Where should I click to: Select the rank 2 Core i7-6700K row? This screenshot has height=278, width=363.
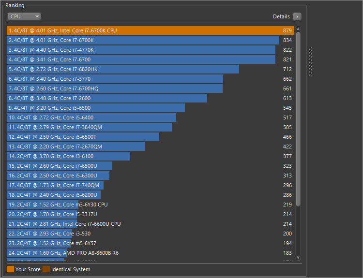[151, 40]
